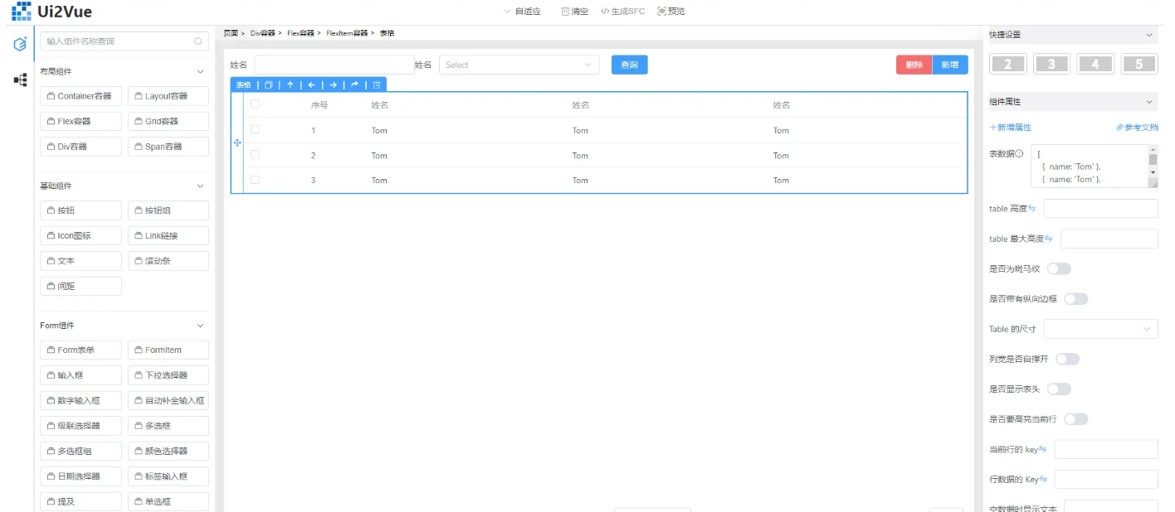1175x512 pixels.
Task: Open the component tree sidebar icon
Action: click(x=20, y=80)
